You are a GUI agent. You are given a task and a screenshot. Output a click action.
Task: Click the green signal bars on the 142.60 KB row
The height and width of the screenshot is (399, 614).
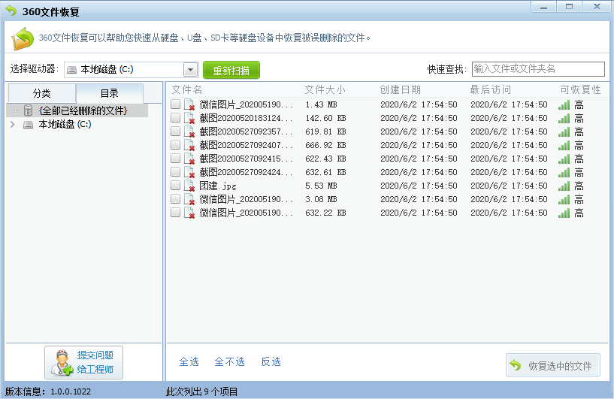point(564,118)
